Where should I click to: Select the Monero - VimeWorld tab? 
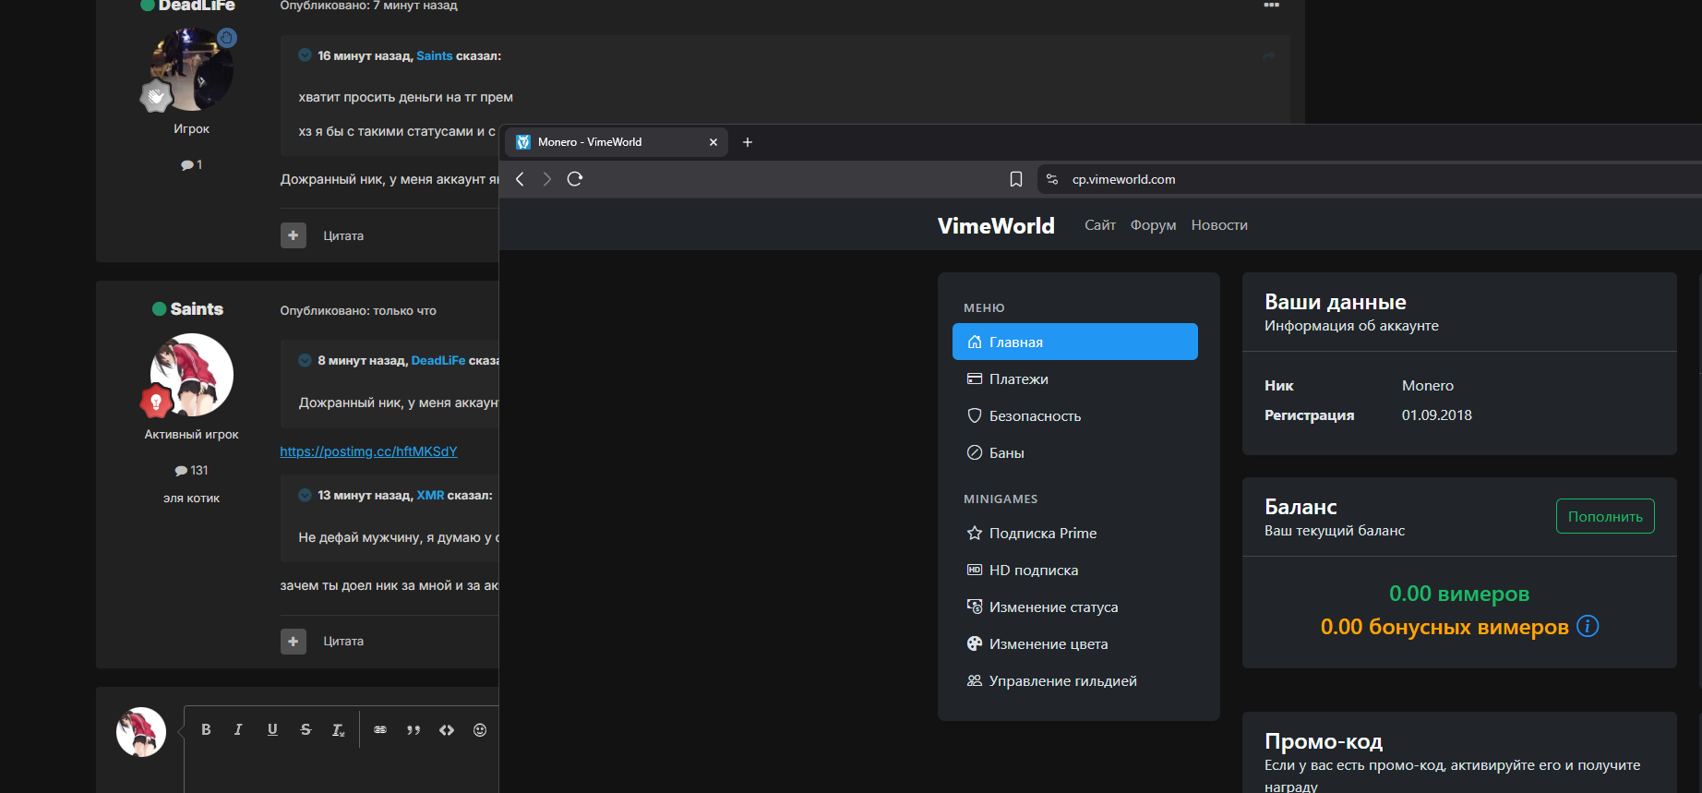617,142
